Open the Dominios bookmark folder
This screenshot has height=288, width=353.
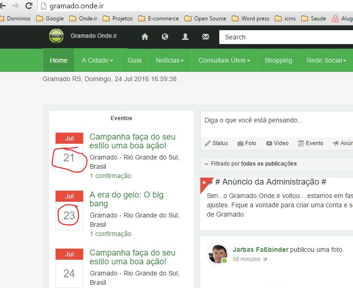tap(16, 19)
